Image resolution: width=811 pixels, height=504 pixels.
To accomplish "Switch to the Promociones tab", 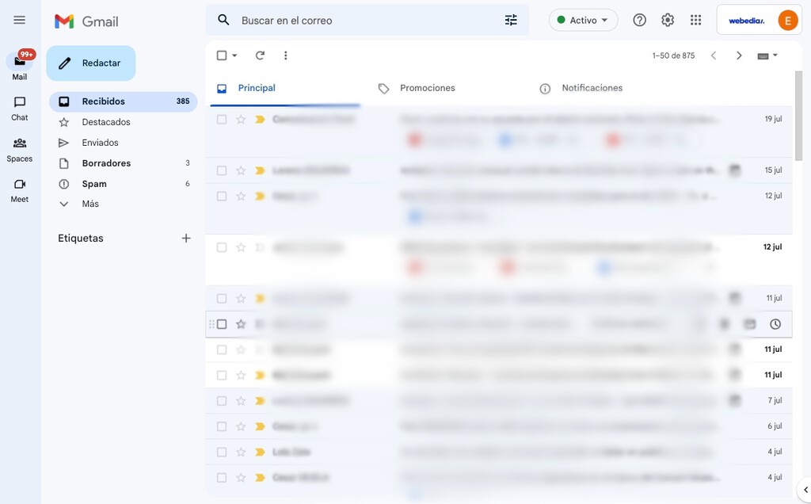I will tap(428, 87).
